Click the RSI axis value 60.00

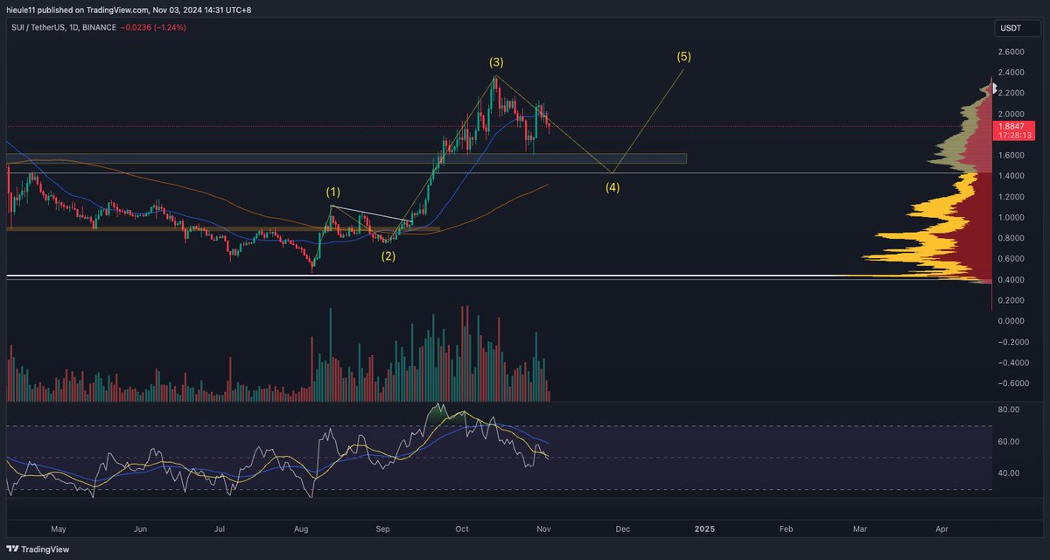coord(1009,442)
